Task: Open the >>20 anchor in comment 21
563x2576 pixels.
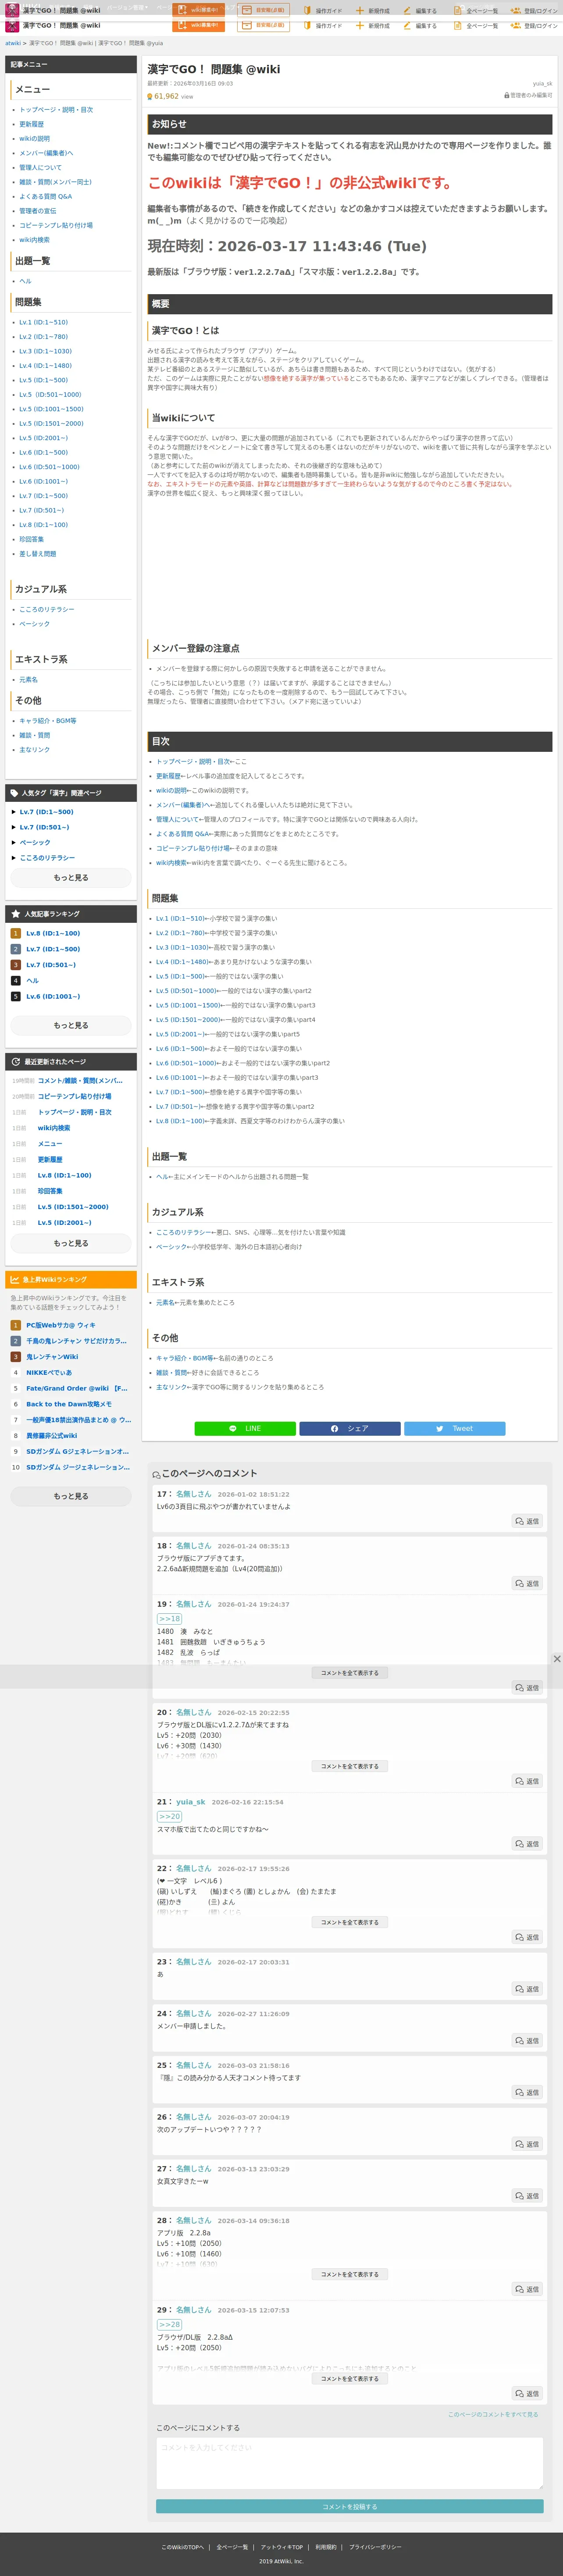Action: tap(169, 1817)
